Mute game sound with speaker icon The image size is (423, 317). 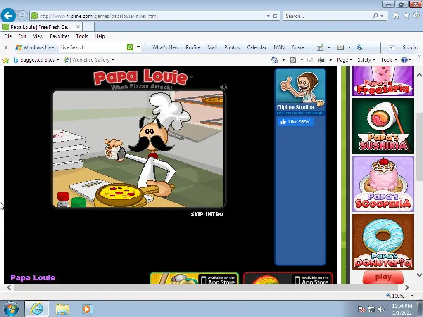[223, 87]
